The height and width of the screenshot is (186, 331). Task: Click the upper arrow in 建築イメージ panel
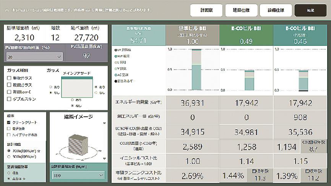[x=104, y=123]
